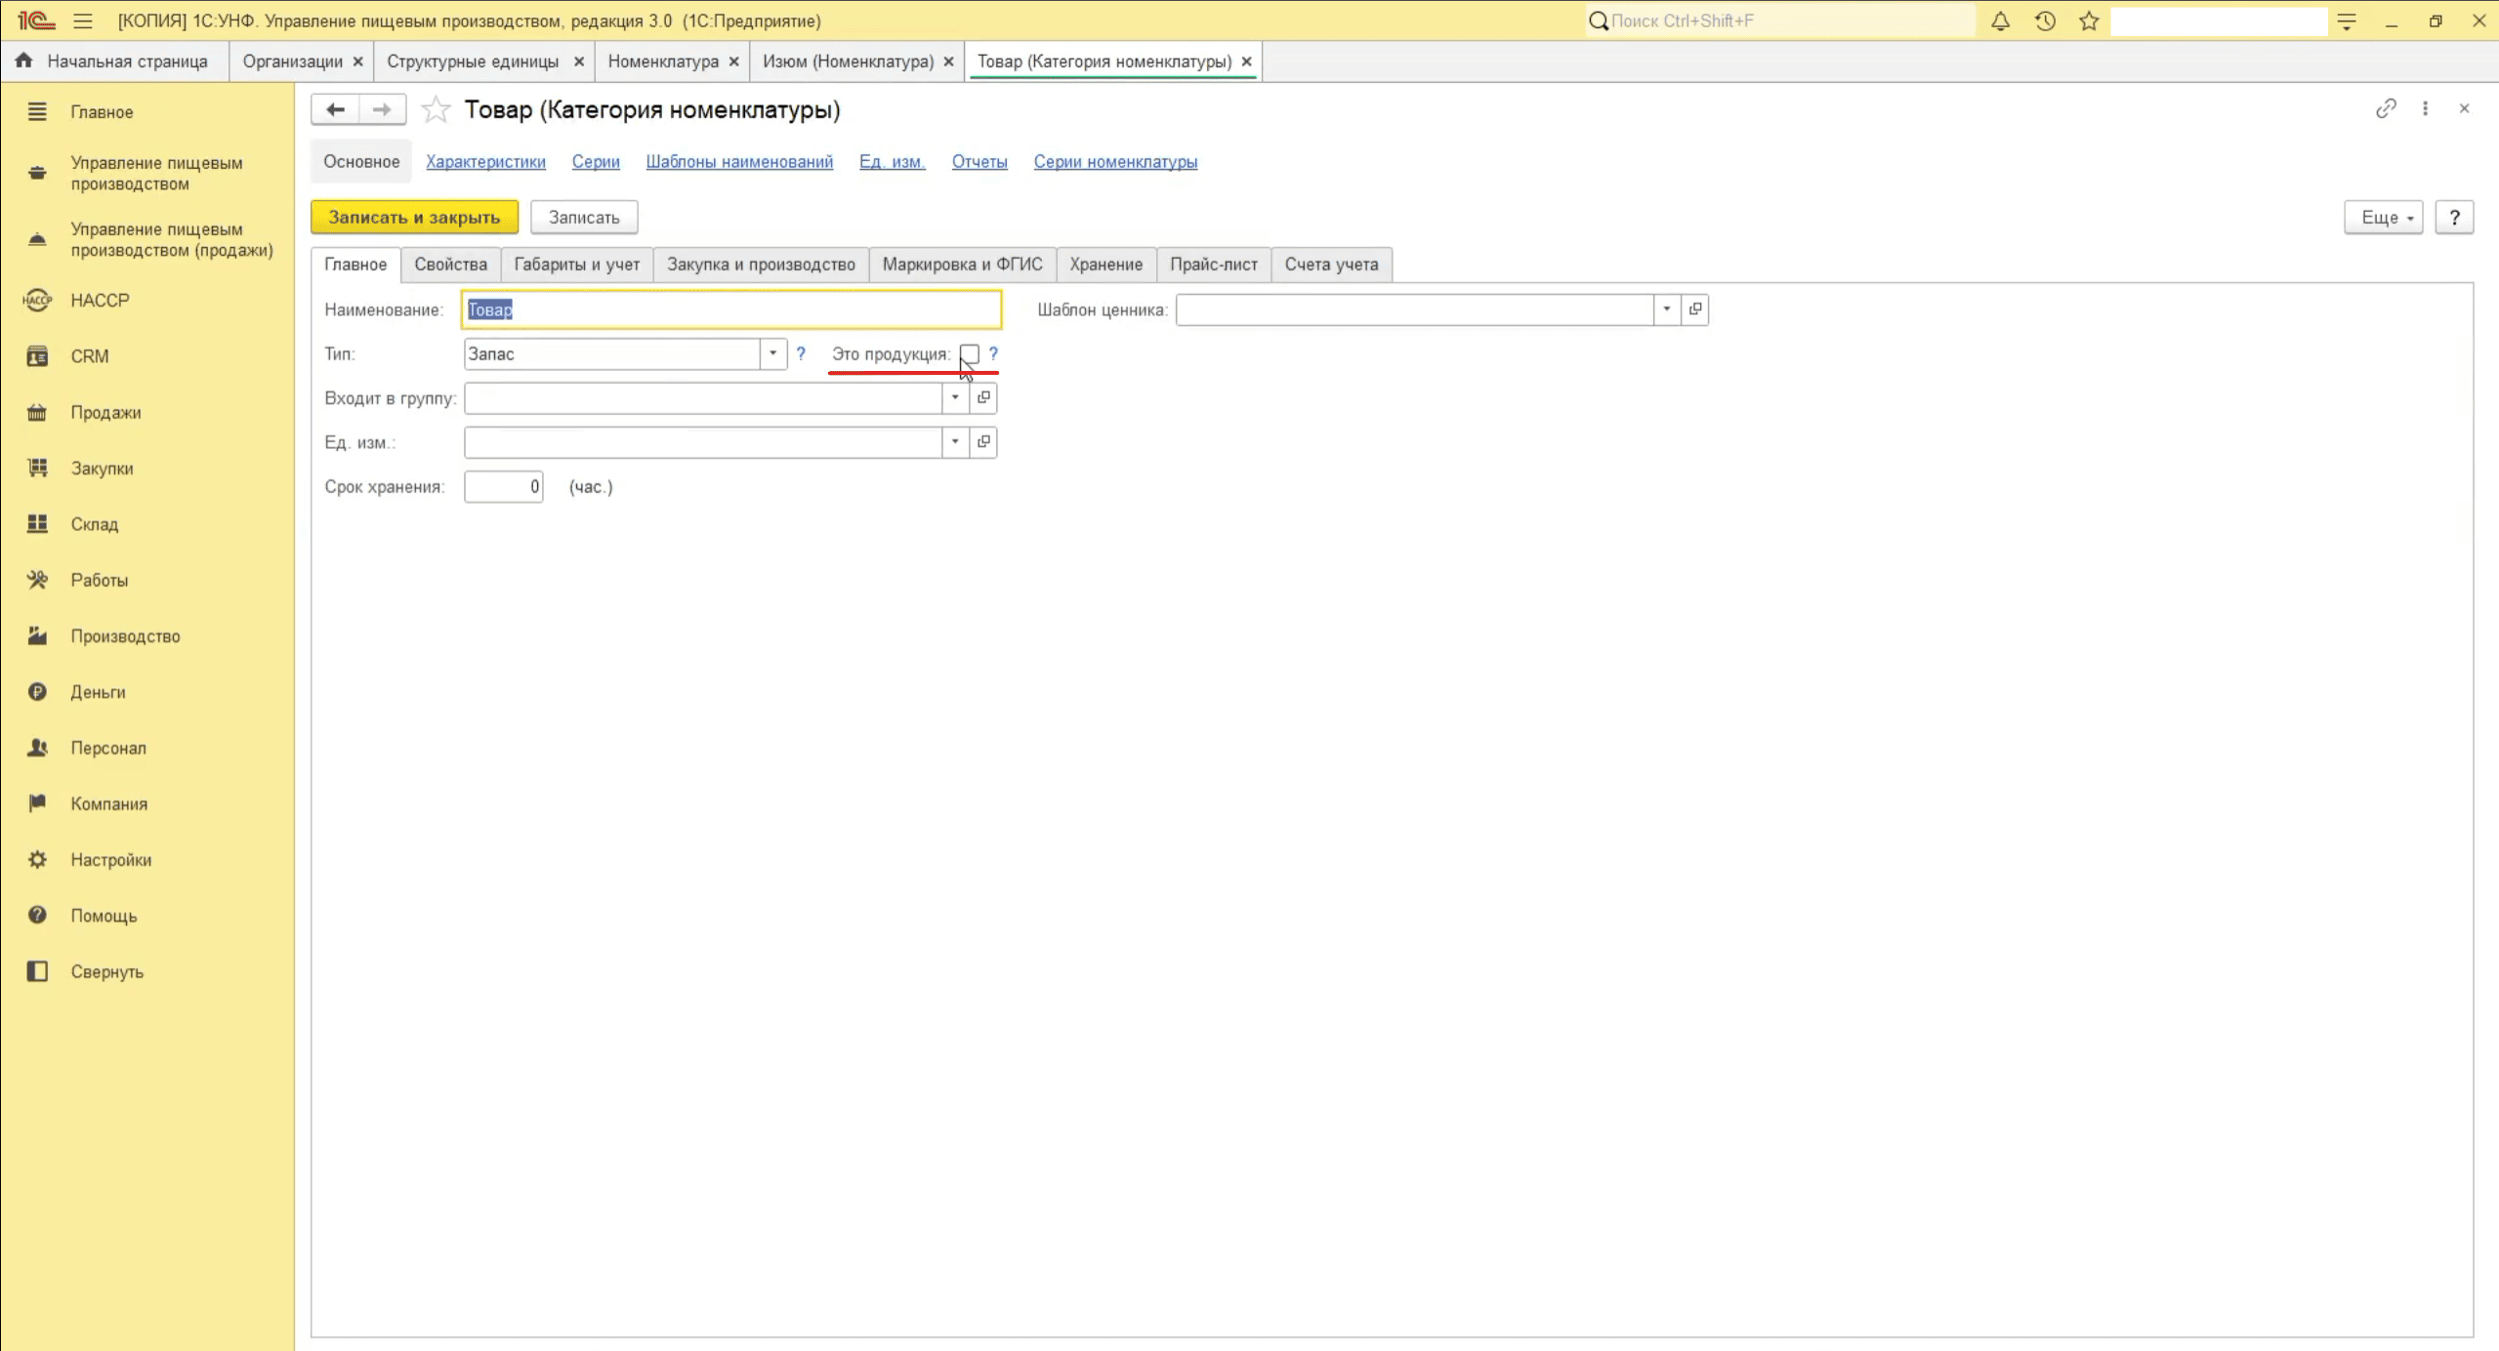Go to Начальная страница tab
Viewport: 2499px width, 1351px height.
(114, 61)
